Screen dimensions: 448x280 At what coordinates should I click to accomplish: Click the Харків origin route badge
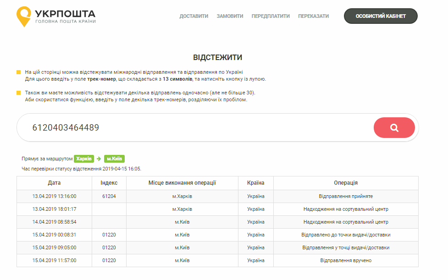pos(84,159)
